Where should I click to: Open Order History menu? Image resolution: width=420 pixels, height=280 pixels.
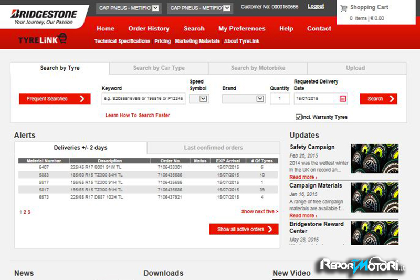149,29
